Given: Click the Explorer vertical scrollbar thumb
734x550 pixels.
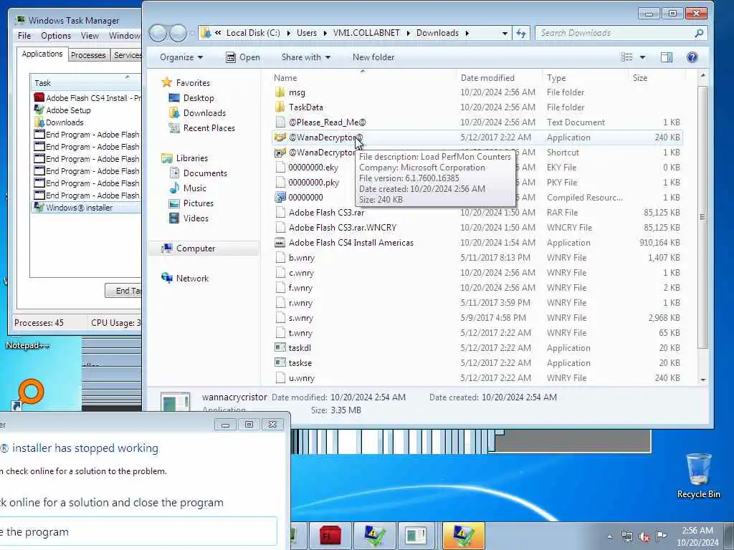Looking at the screenshot, I should point(702,216).
